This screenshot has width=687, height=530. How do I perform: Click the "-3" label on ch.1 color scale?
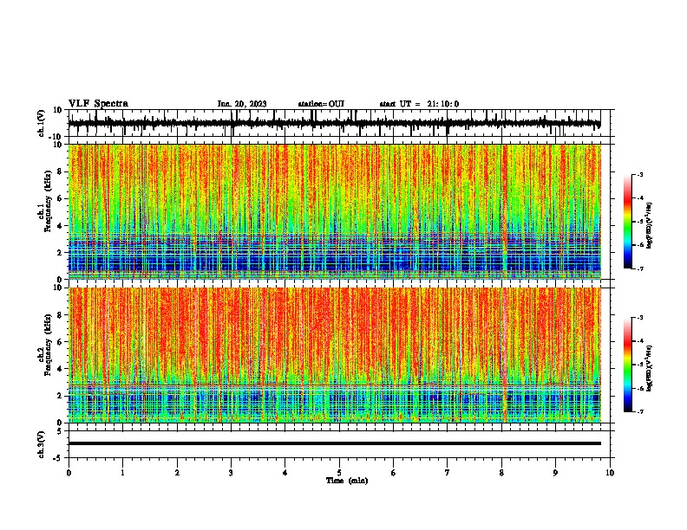click(x=639, y=174)
